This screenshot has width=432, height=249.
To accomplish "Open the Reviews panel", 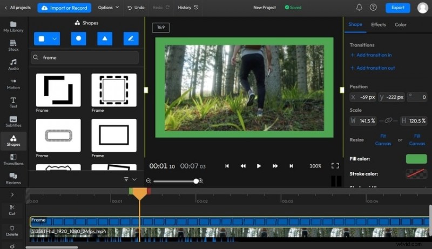I will point(13,179).
